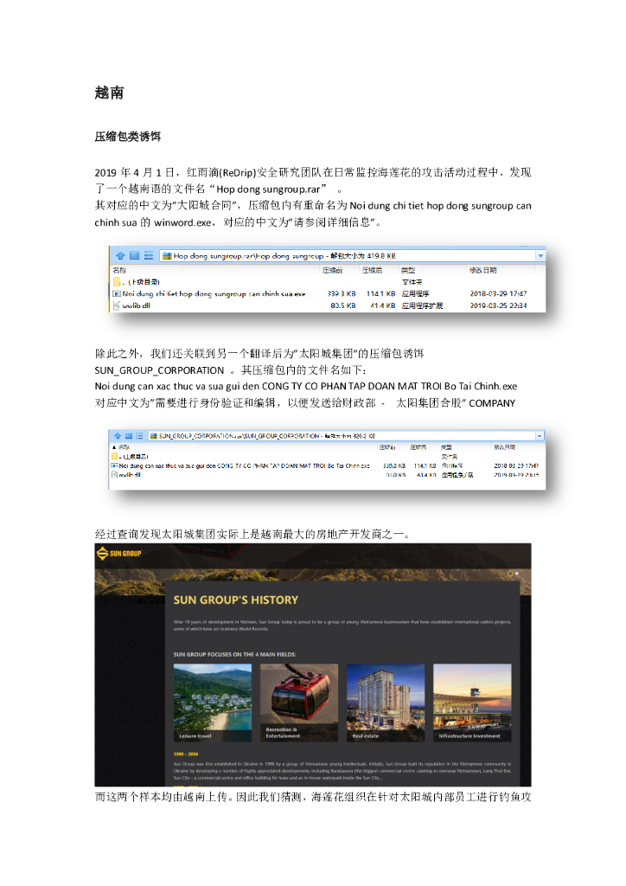Click the details view icon in SUN_GROUP_CORPORATION archive
Viewport: 626px width, 886px height.
129,436
